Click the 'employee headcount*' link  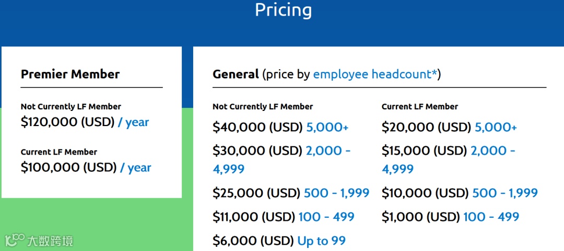(375, 74)
